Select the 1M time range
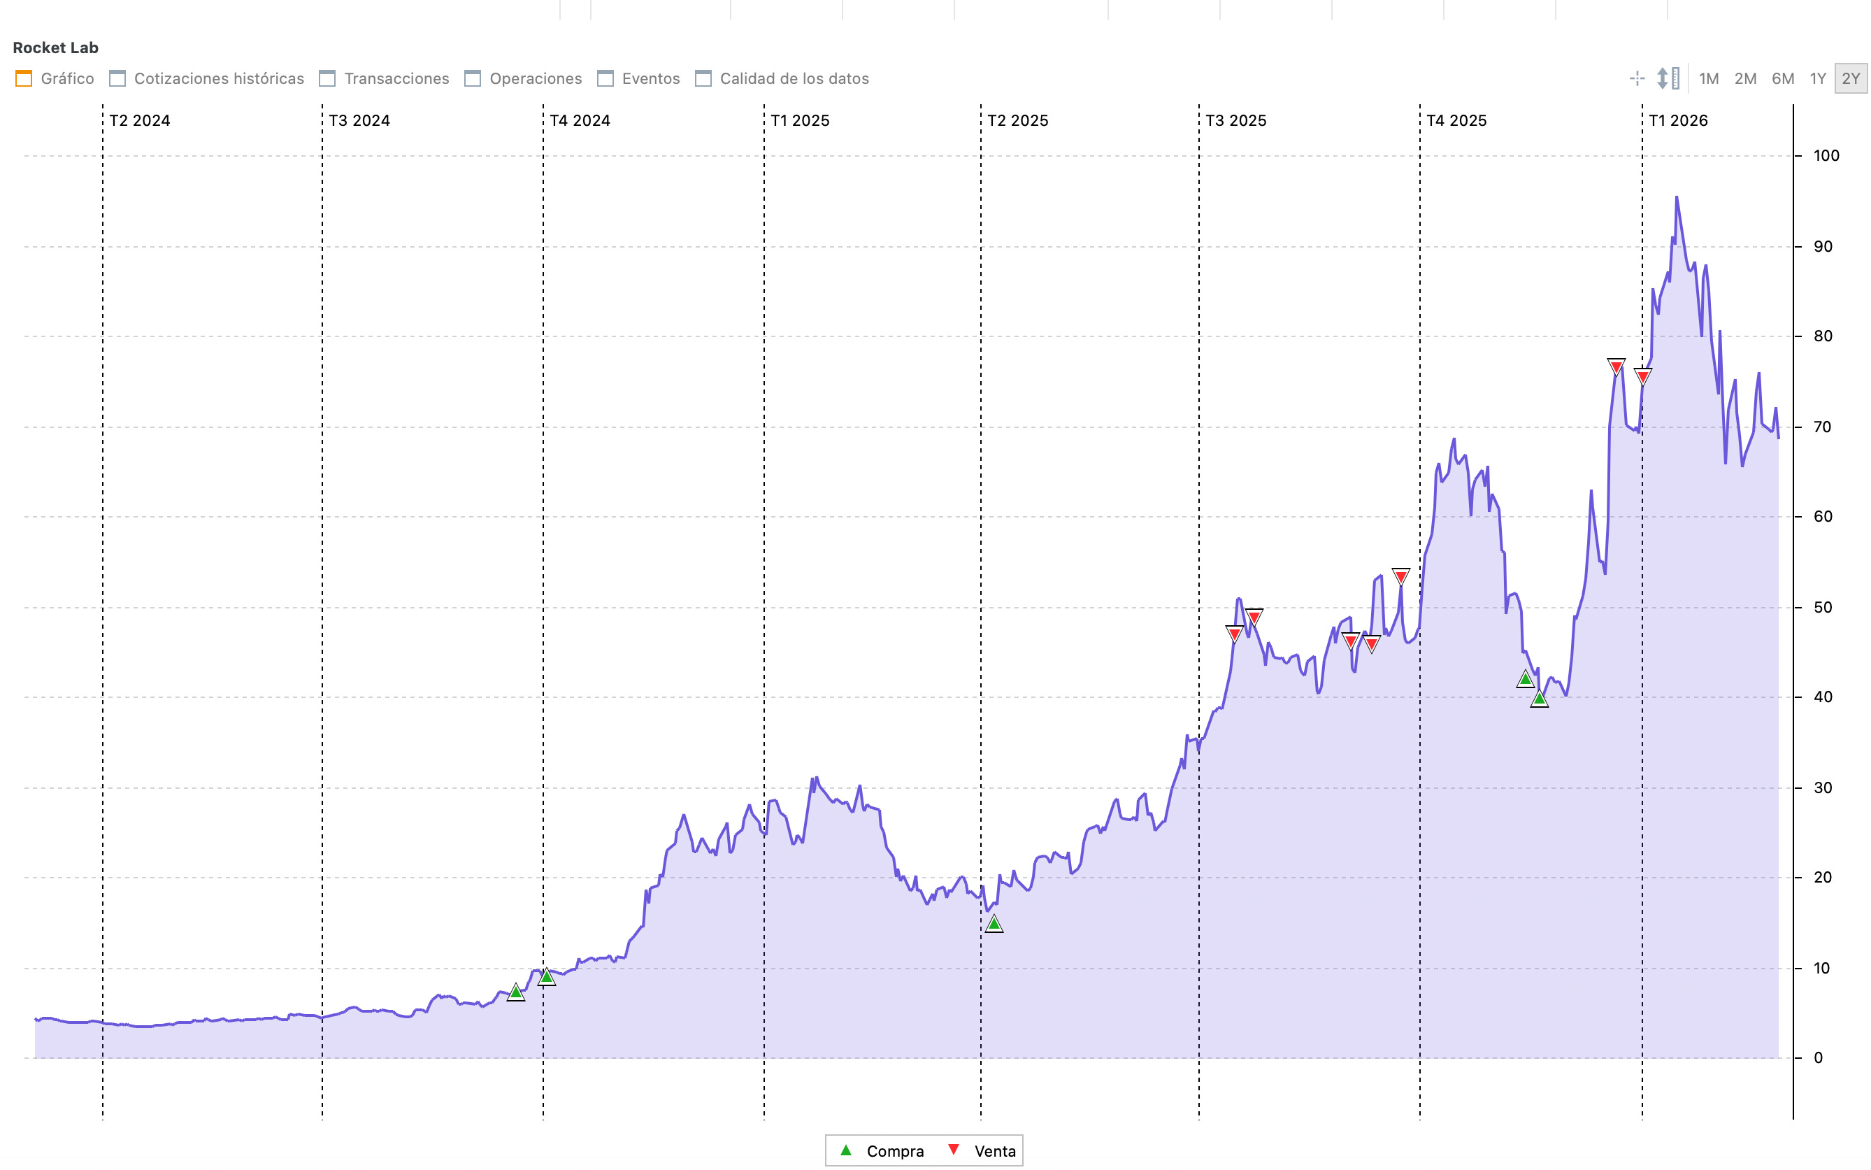Viewport: 1871px width, 1170px height. [x=1709, y=78]
